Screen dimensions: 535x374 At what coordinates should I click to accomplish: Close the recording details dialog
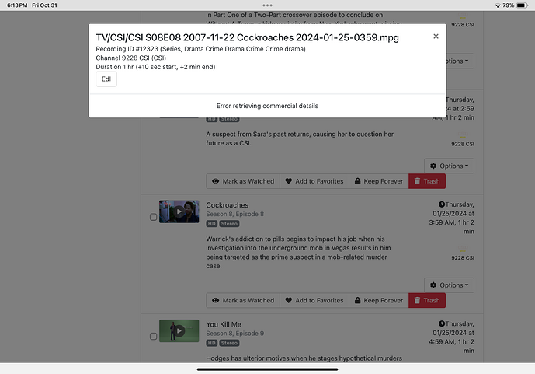point(436,36)
